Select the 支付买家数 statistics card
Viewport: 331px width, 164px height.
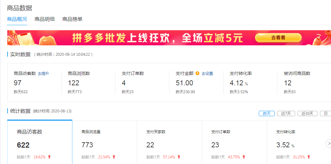click(x=169, y=142)
